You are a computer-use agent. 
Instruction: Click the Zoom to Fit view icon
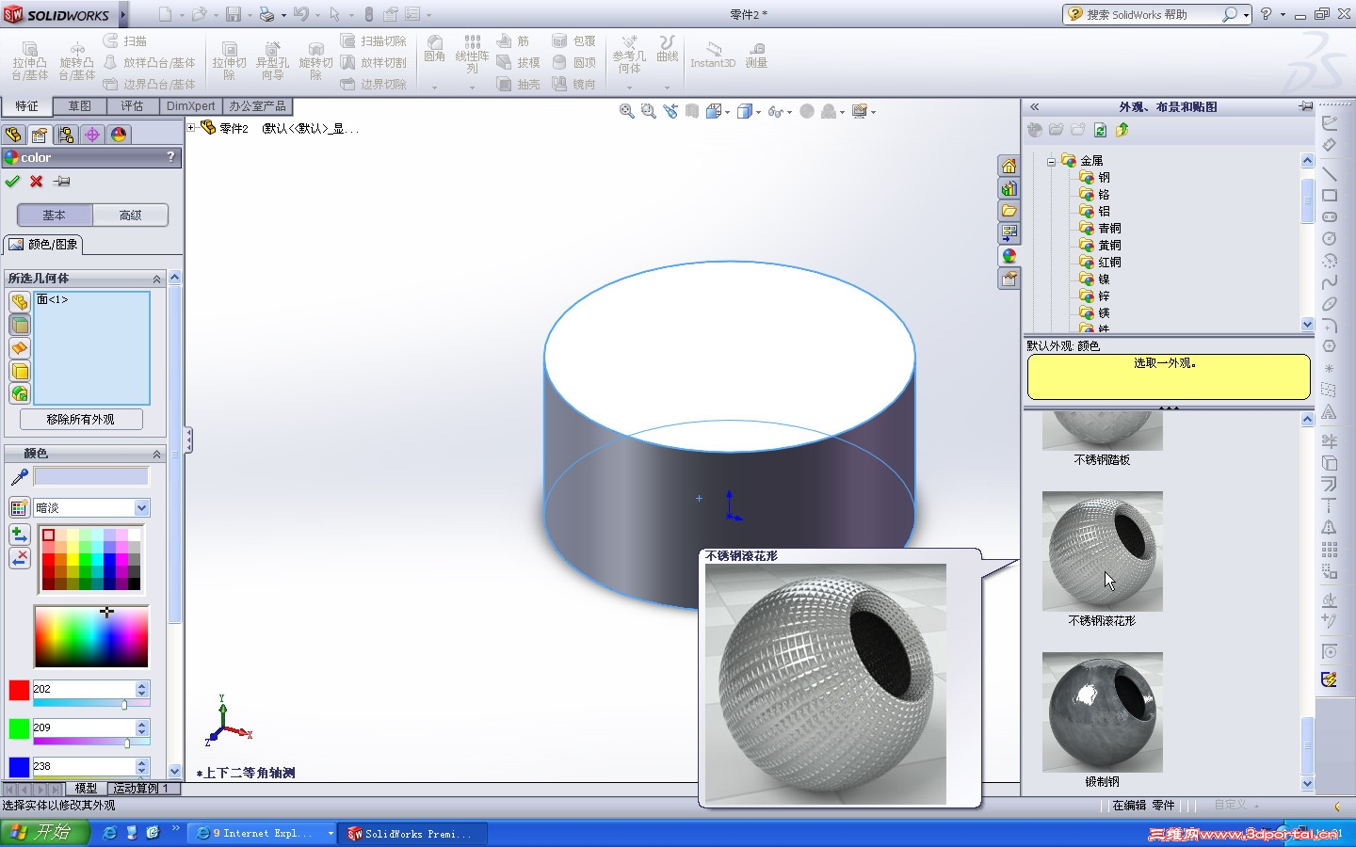626,111
